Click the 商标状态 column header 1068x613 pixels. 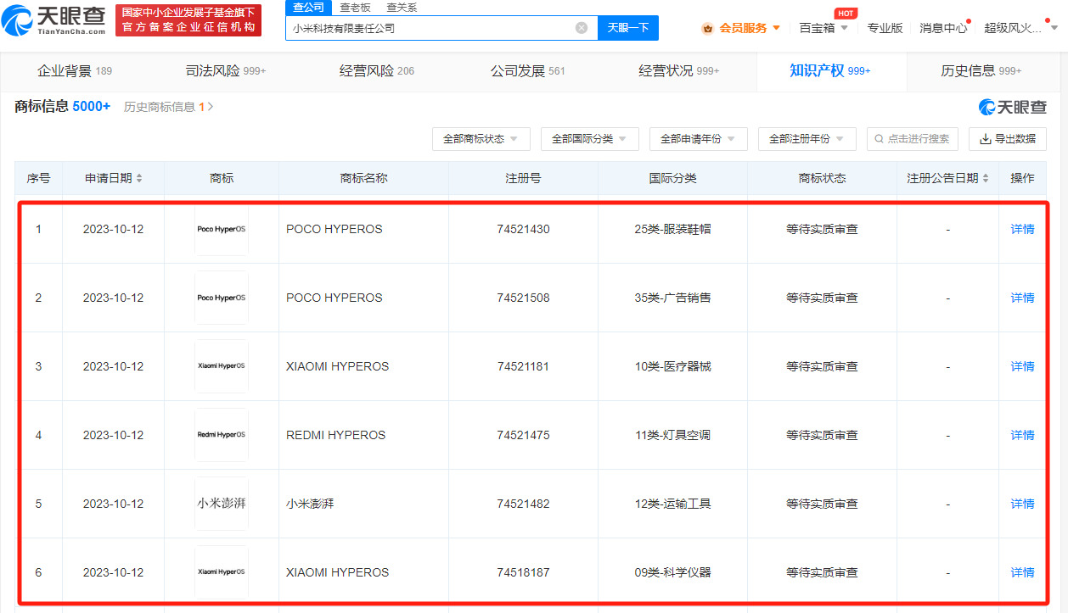click(822, 178)
